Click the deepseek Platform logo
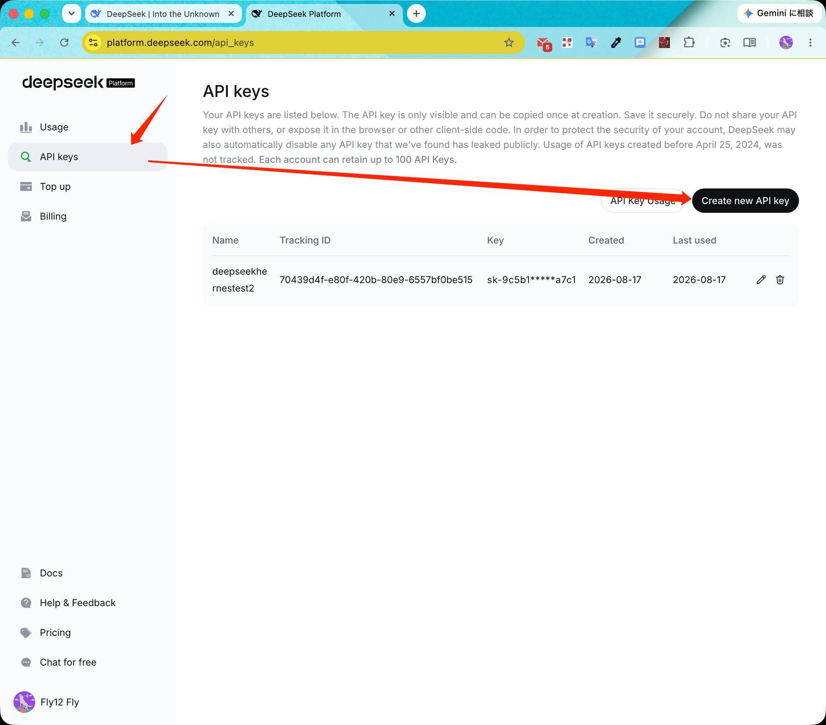 tap(78, 82)
